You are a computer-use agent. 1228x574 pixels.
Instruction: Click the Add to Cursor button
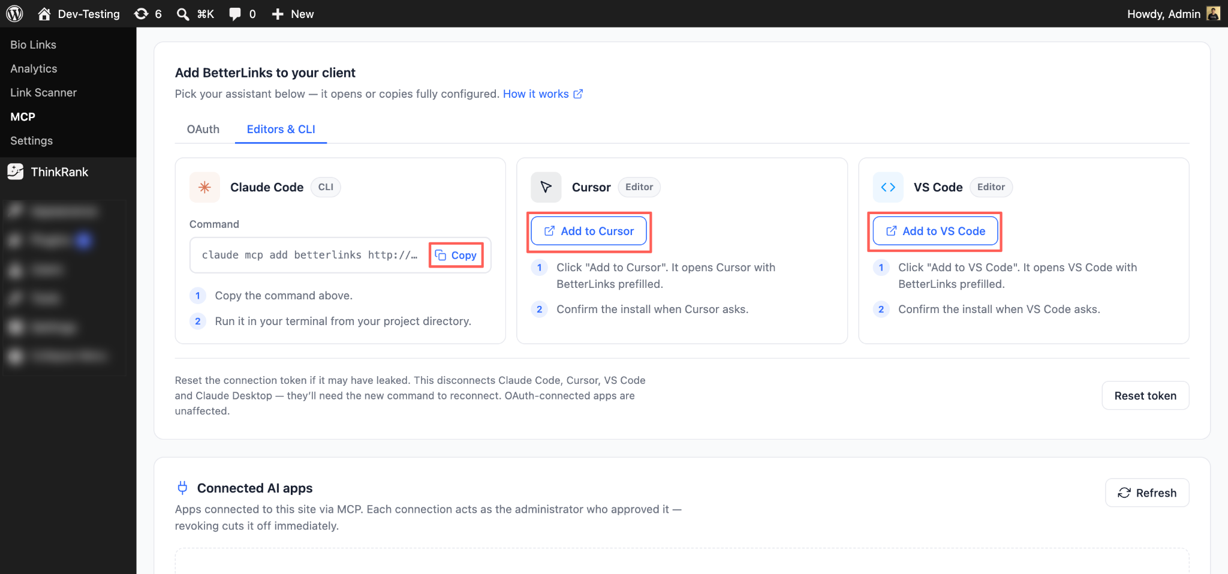click(x=589, y=232)
